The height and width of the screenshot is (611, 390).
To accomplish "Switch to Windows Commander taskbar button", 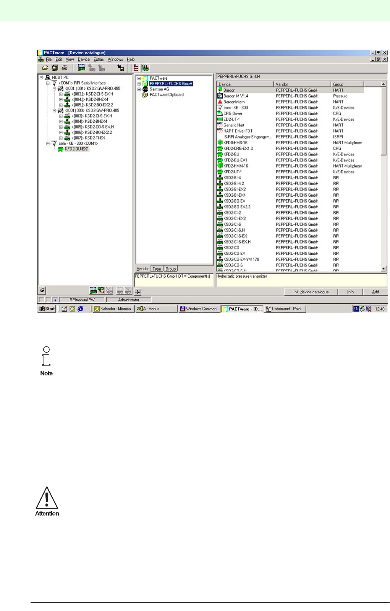I will tap(199, 309).
